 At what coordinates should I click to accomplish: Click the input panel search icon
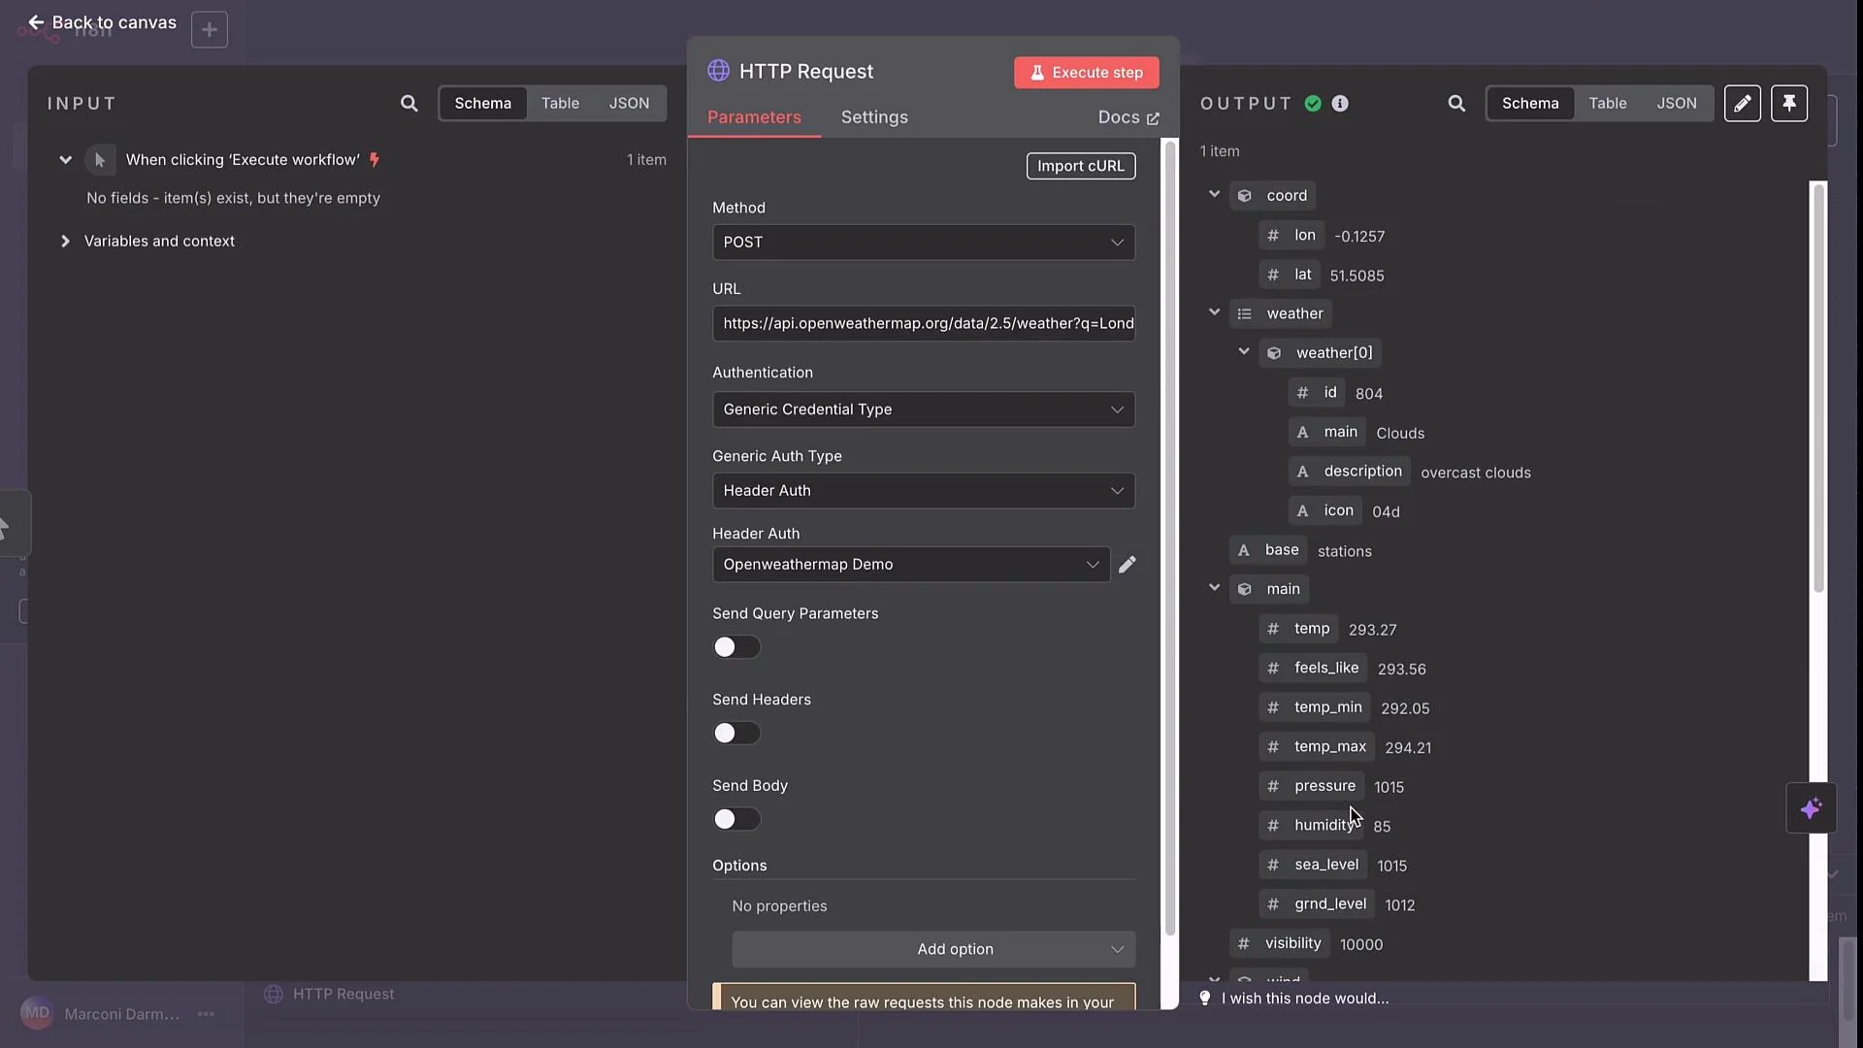coord(409,103)
